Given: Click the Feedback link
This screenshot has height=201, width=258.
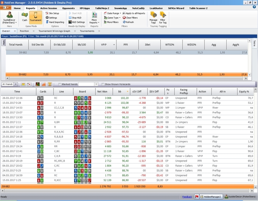Looking at the screenshot, I should [187, 197].
